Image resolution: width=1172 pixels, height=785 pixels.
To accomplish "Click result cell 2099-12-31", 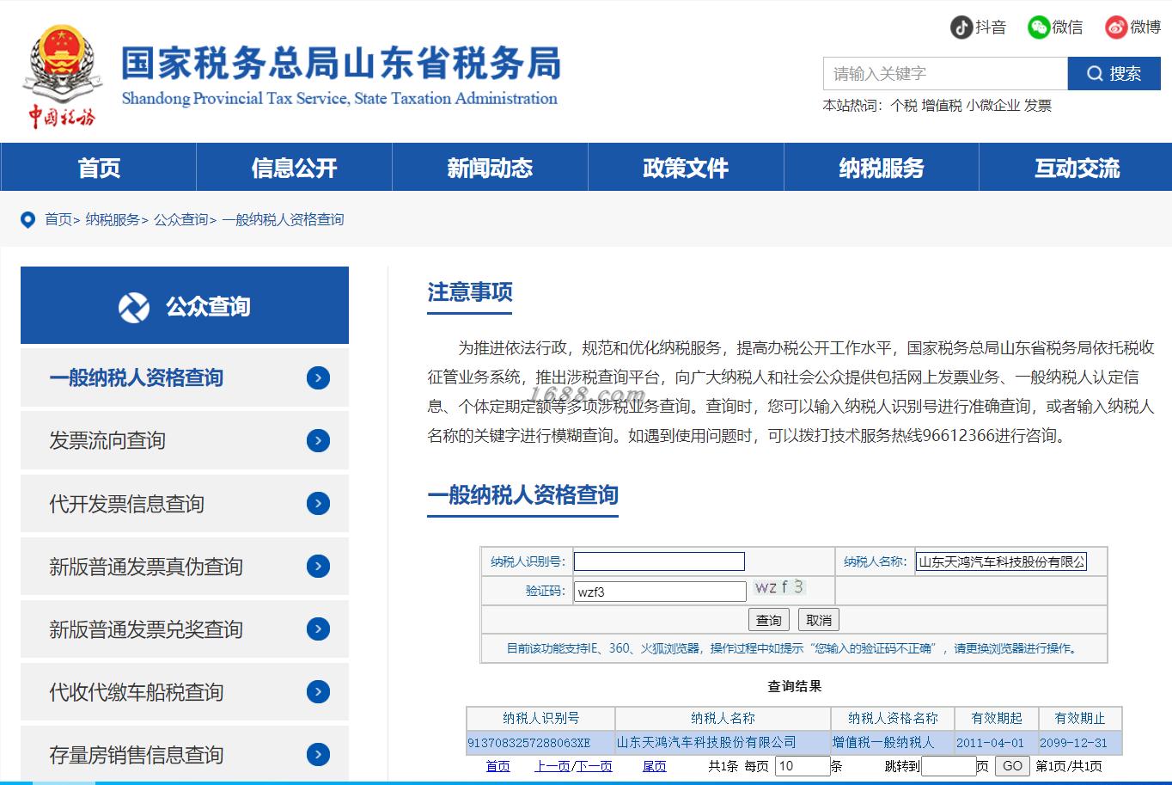I will pyautogui.click(x=1080, y=743).
